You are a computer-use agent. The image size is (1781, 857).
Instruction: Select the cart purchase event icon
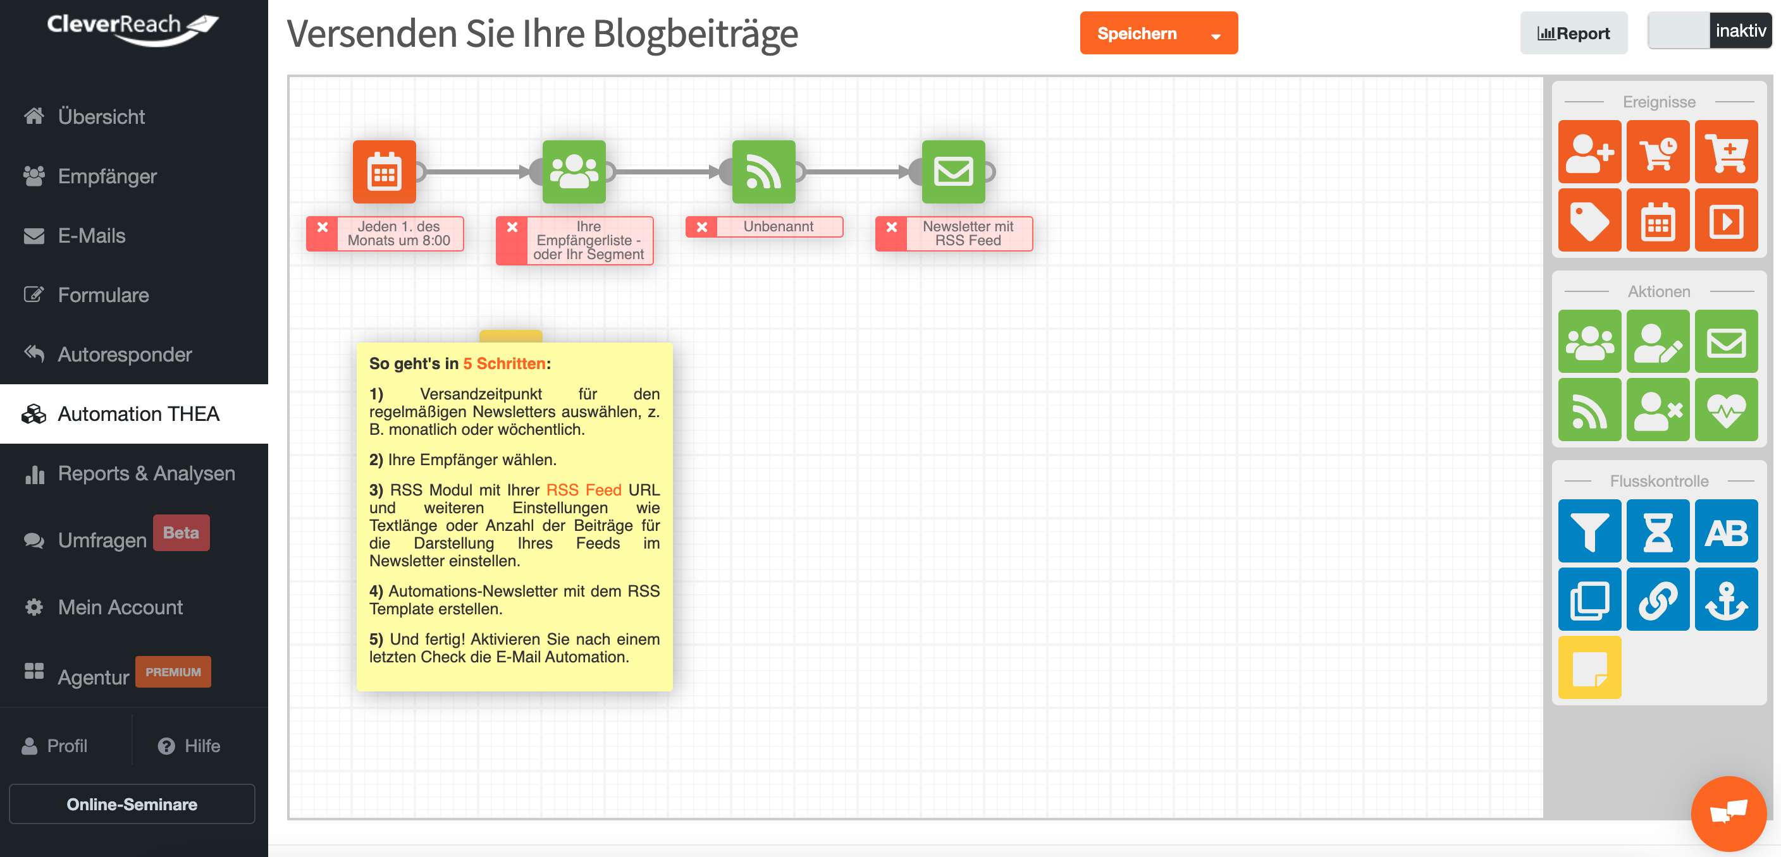[x=1726, y=151]
